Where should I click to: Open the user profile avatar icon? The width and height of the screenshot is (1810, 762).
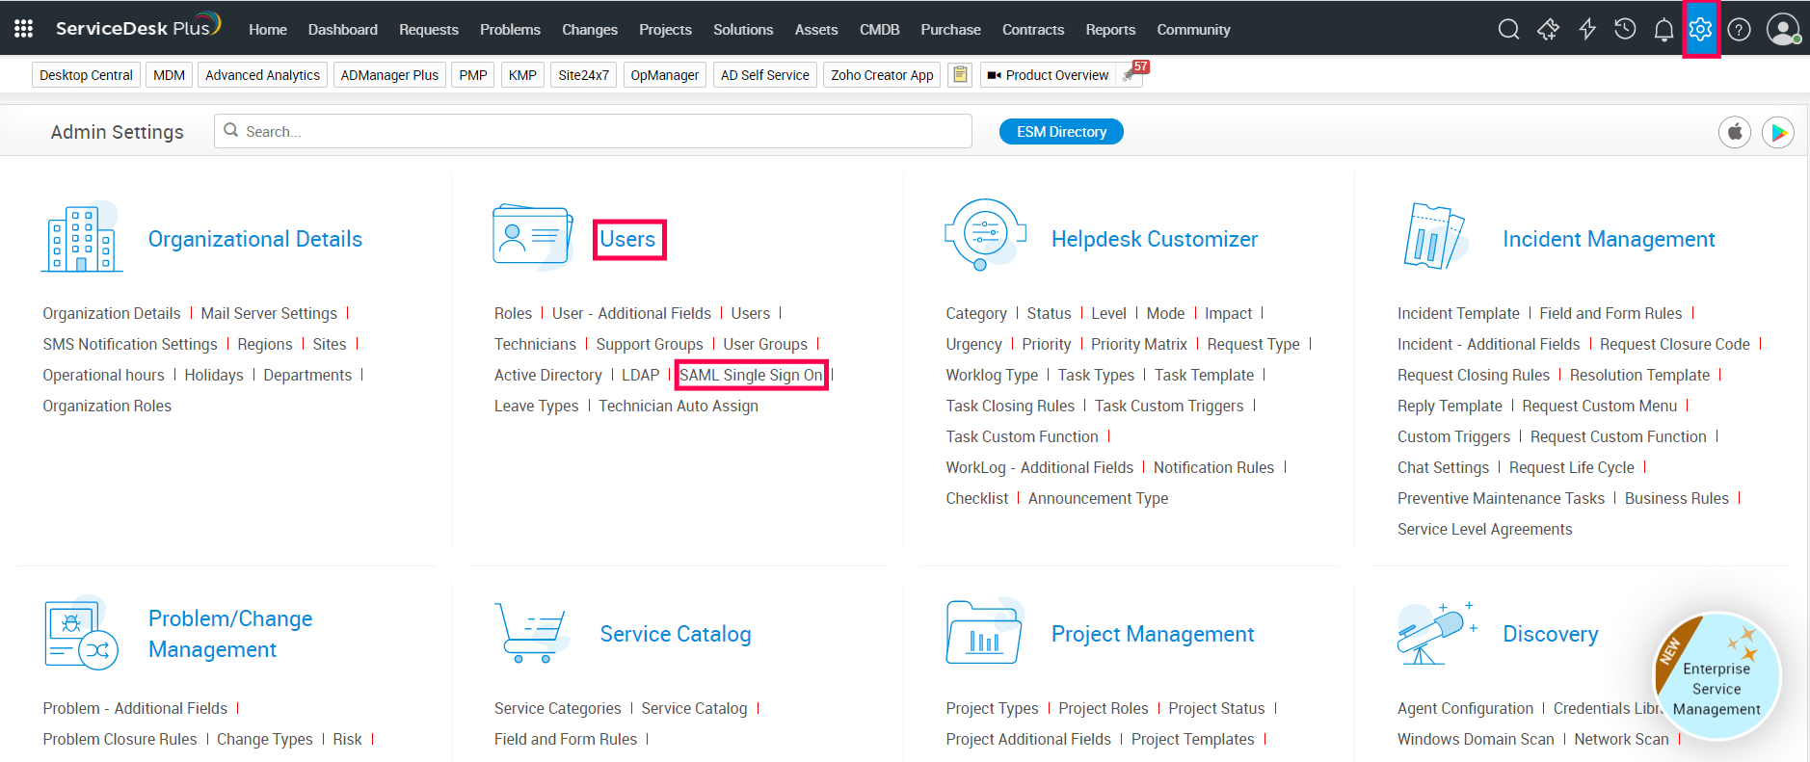[1783, 29]
